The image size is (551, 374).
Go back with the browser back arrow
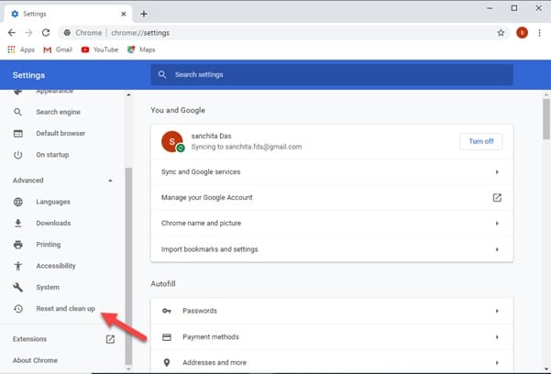click(x=12, y=33)
